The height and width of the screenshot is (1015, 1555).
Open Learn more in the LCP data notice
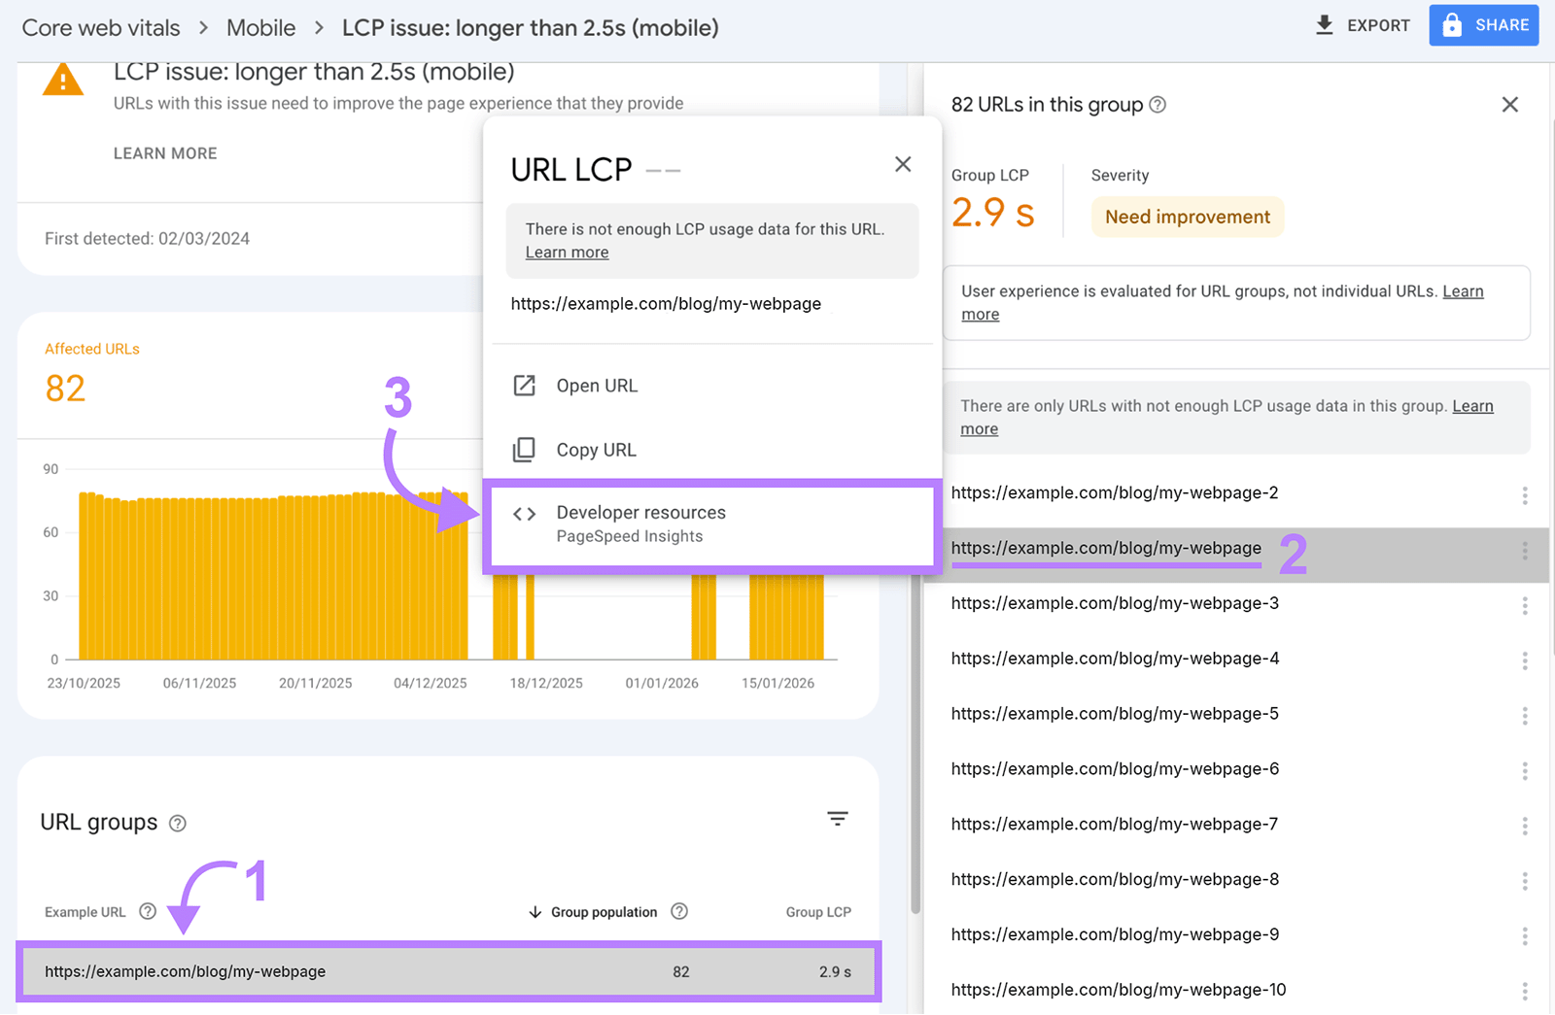567,252
